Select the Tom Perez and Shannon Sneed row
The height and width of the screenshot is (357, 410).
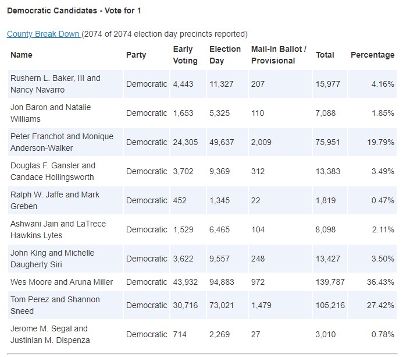point(202,305)
